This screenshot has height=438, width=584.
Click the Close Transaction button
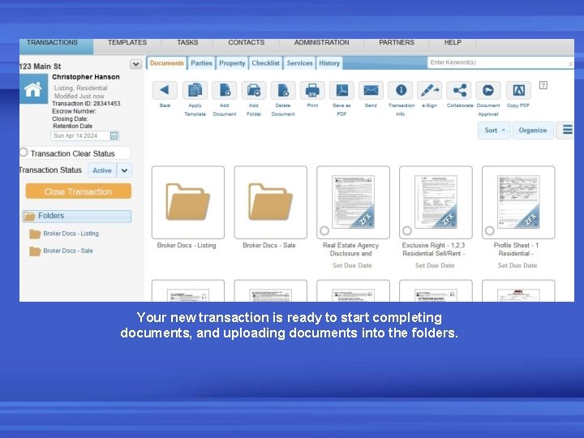coord(79,191)
